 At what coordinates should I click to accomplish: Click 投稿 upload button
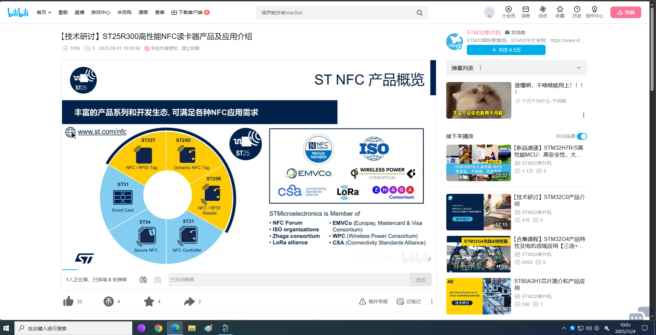(625, 12)
